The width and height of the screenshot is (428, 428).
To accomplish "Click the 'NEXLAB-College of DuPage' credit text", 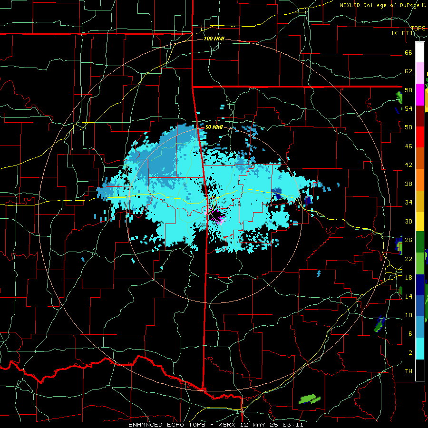I will tap(380, 5).
